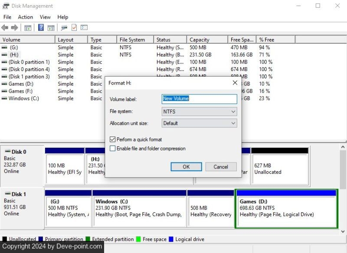
Task: Click the Back arrow in the toolbar
Action: tap(5, 28)
